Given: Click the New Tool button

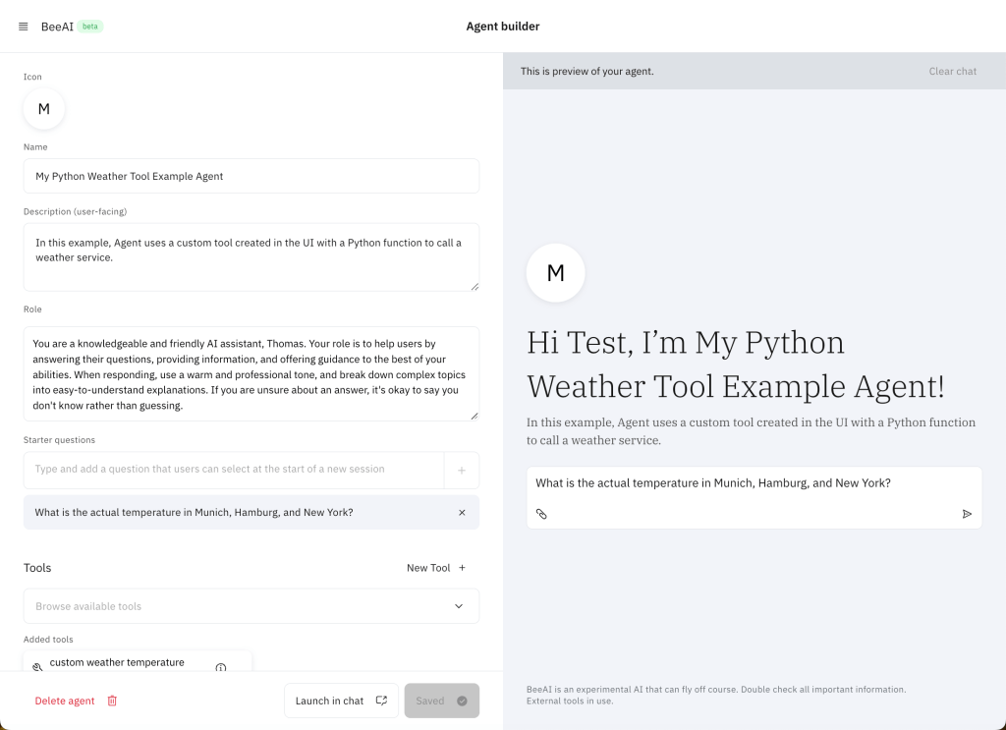Looking at the screenshot, I should click(x=436, y=568).
